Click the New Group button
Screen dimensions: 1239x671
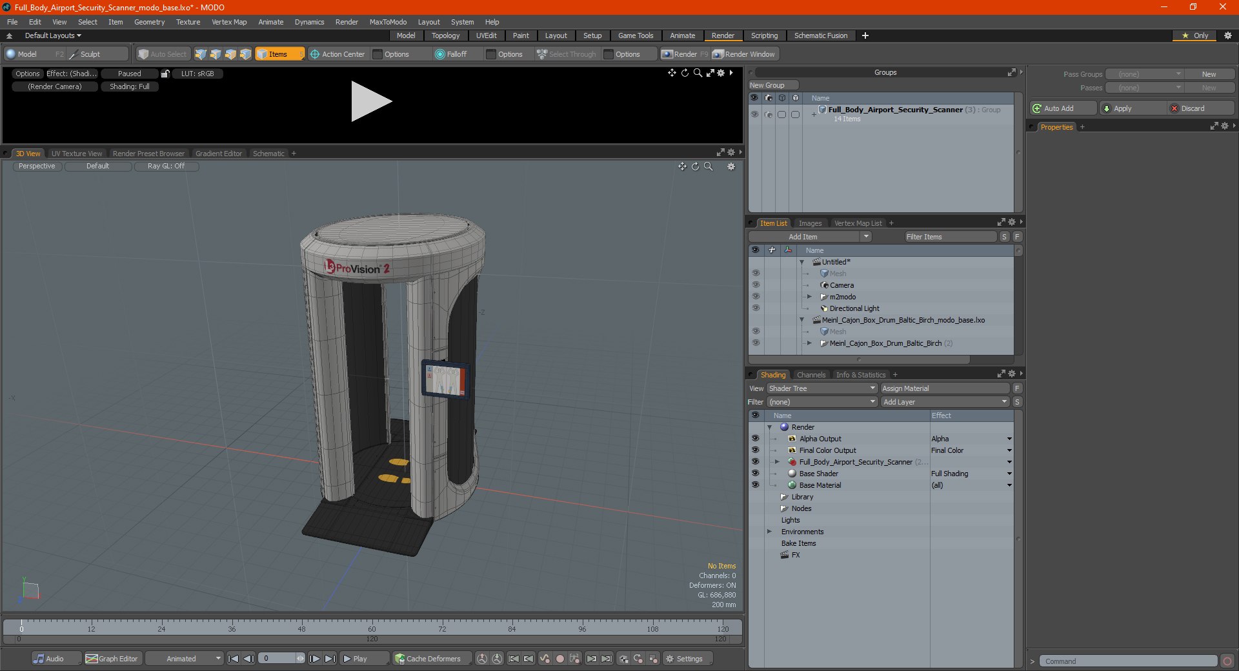773,85
